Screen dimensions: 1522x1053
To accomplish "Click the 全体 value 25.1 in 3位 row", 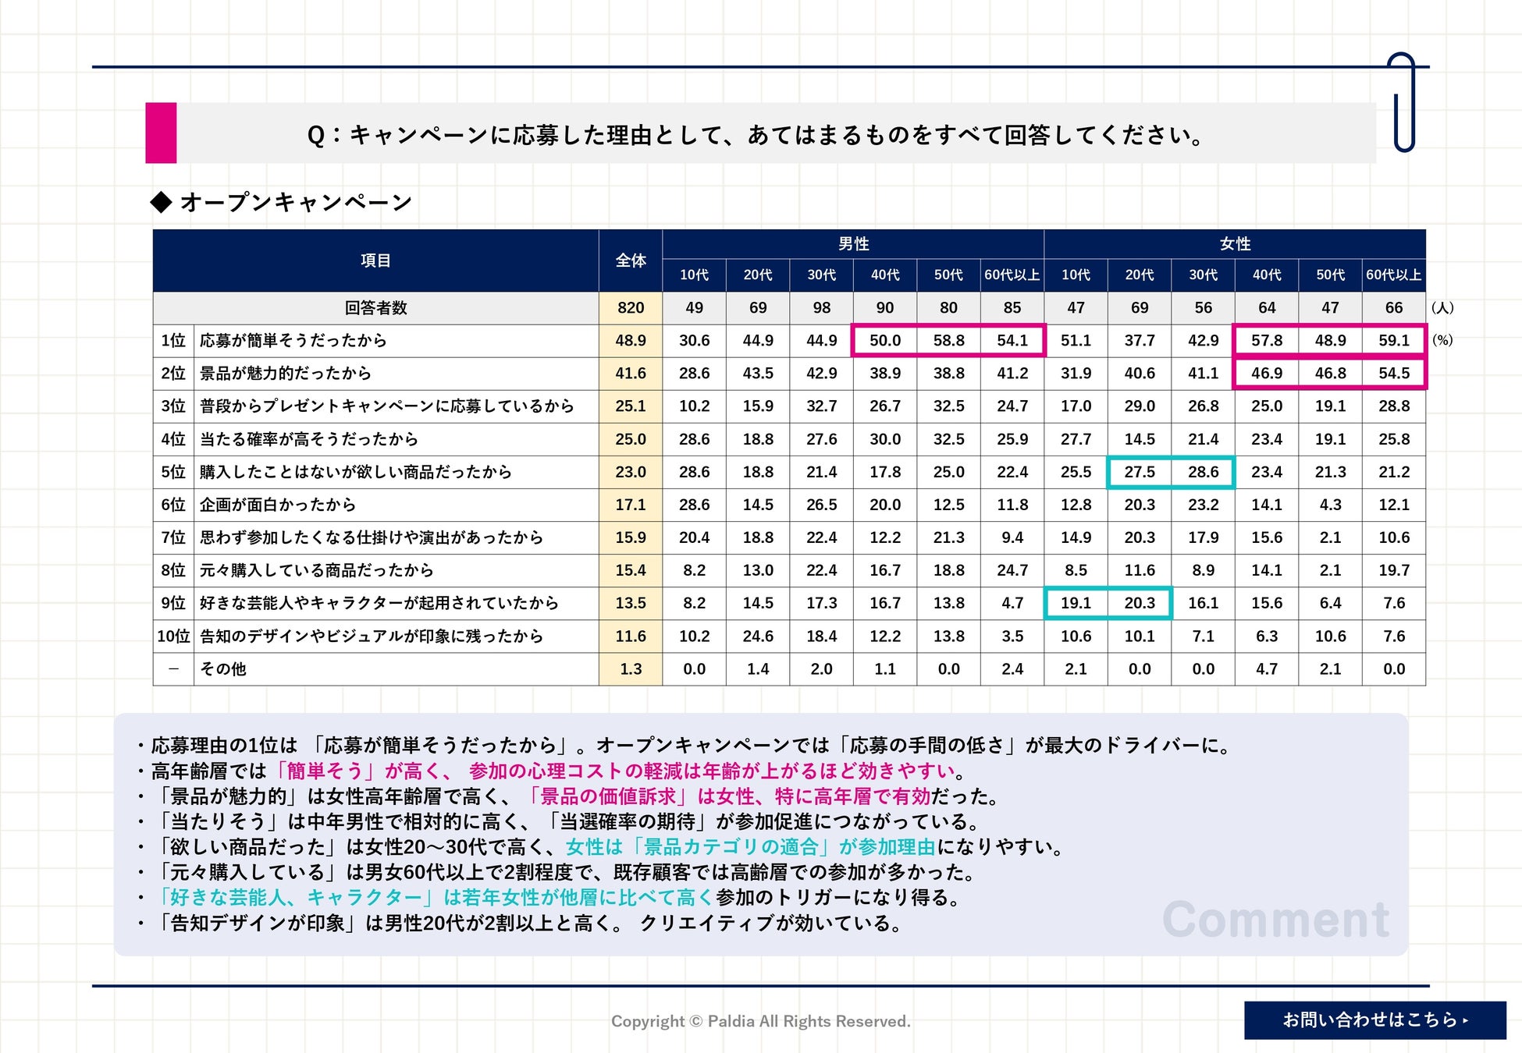I will (631, 406).
